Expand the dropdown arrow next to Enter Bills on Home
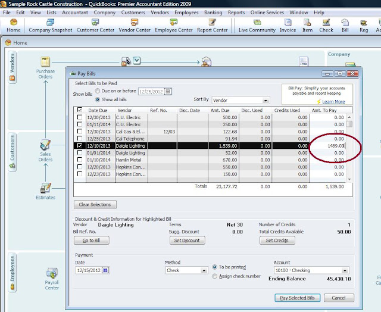Screen dimensions: 381x312 coord(137,60)
